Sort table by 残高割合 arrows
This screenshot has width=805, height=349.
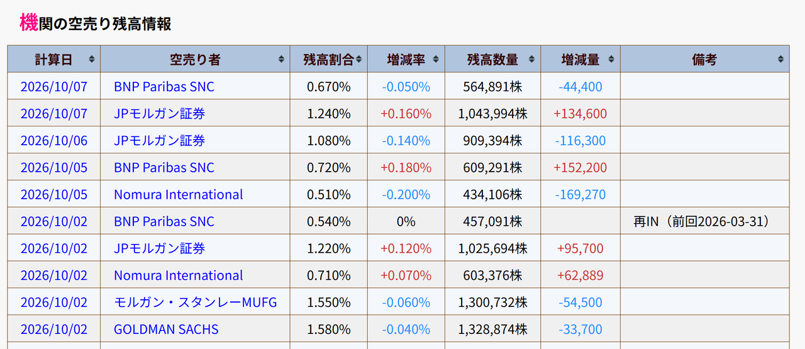coord(359,60)
